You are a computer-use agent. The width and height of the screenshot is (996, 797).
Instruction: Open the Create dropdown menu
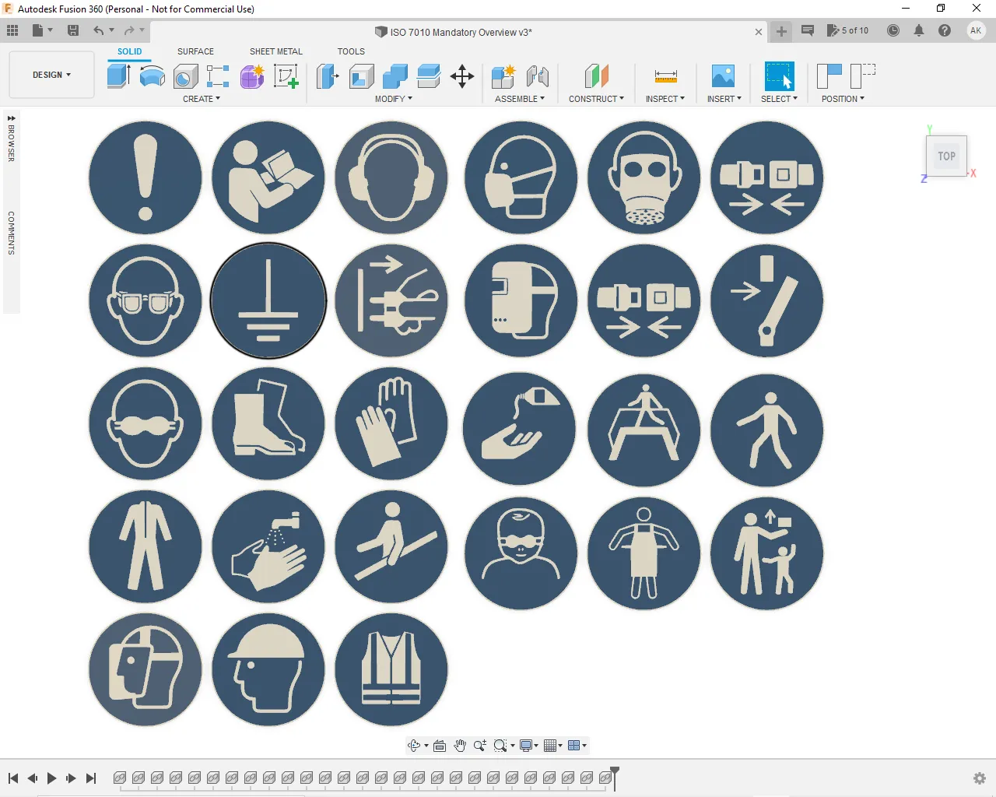(x=201, y=99)
